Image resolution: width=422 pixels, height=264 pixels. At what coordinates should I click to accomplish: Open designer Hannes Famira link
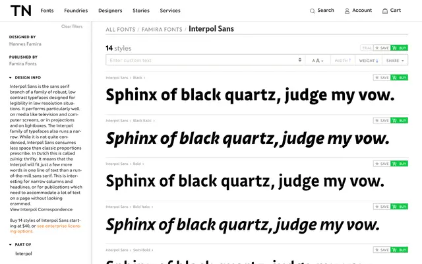(x=25, y=44)
